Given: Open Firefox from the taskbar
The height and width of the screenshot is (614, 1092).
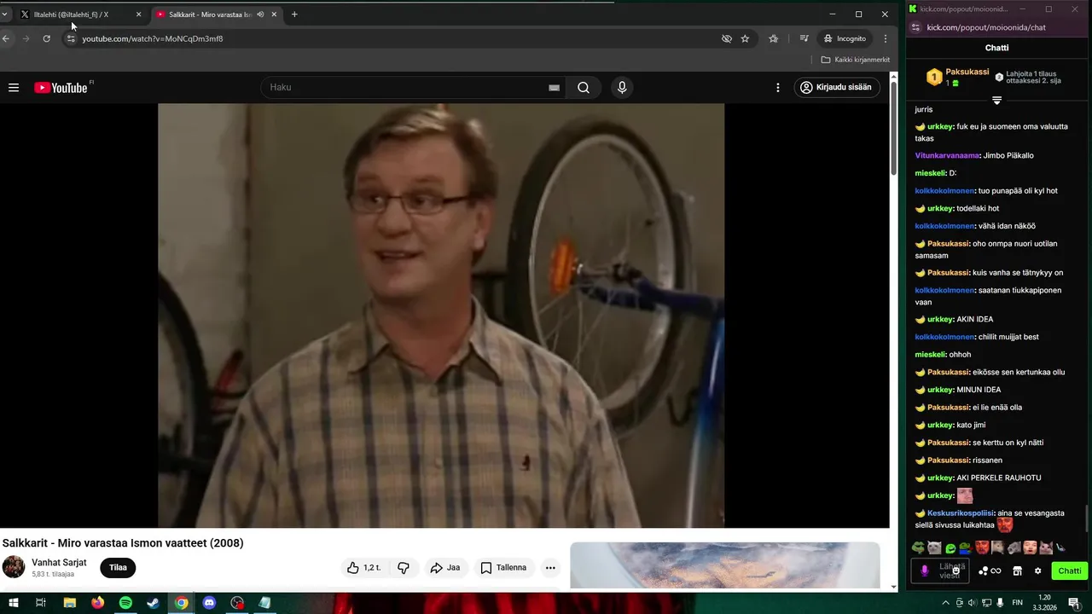Looking at the screenshot, I should (97, 603).
